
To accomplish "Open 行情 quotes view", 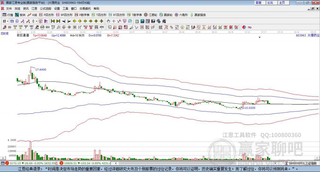I will tap(8, 15).
